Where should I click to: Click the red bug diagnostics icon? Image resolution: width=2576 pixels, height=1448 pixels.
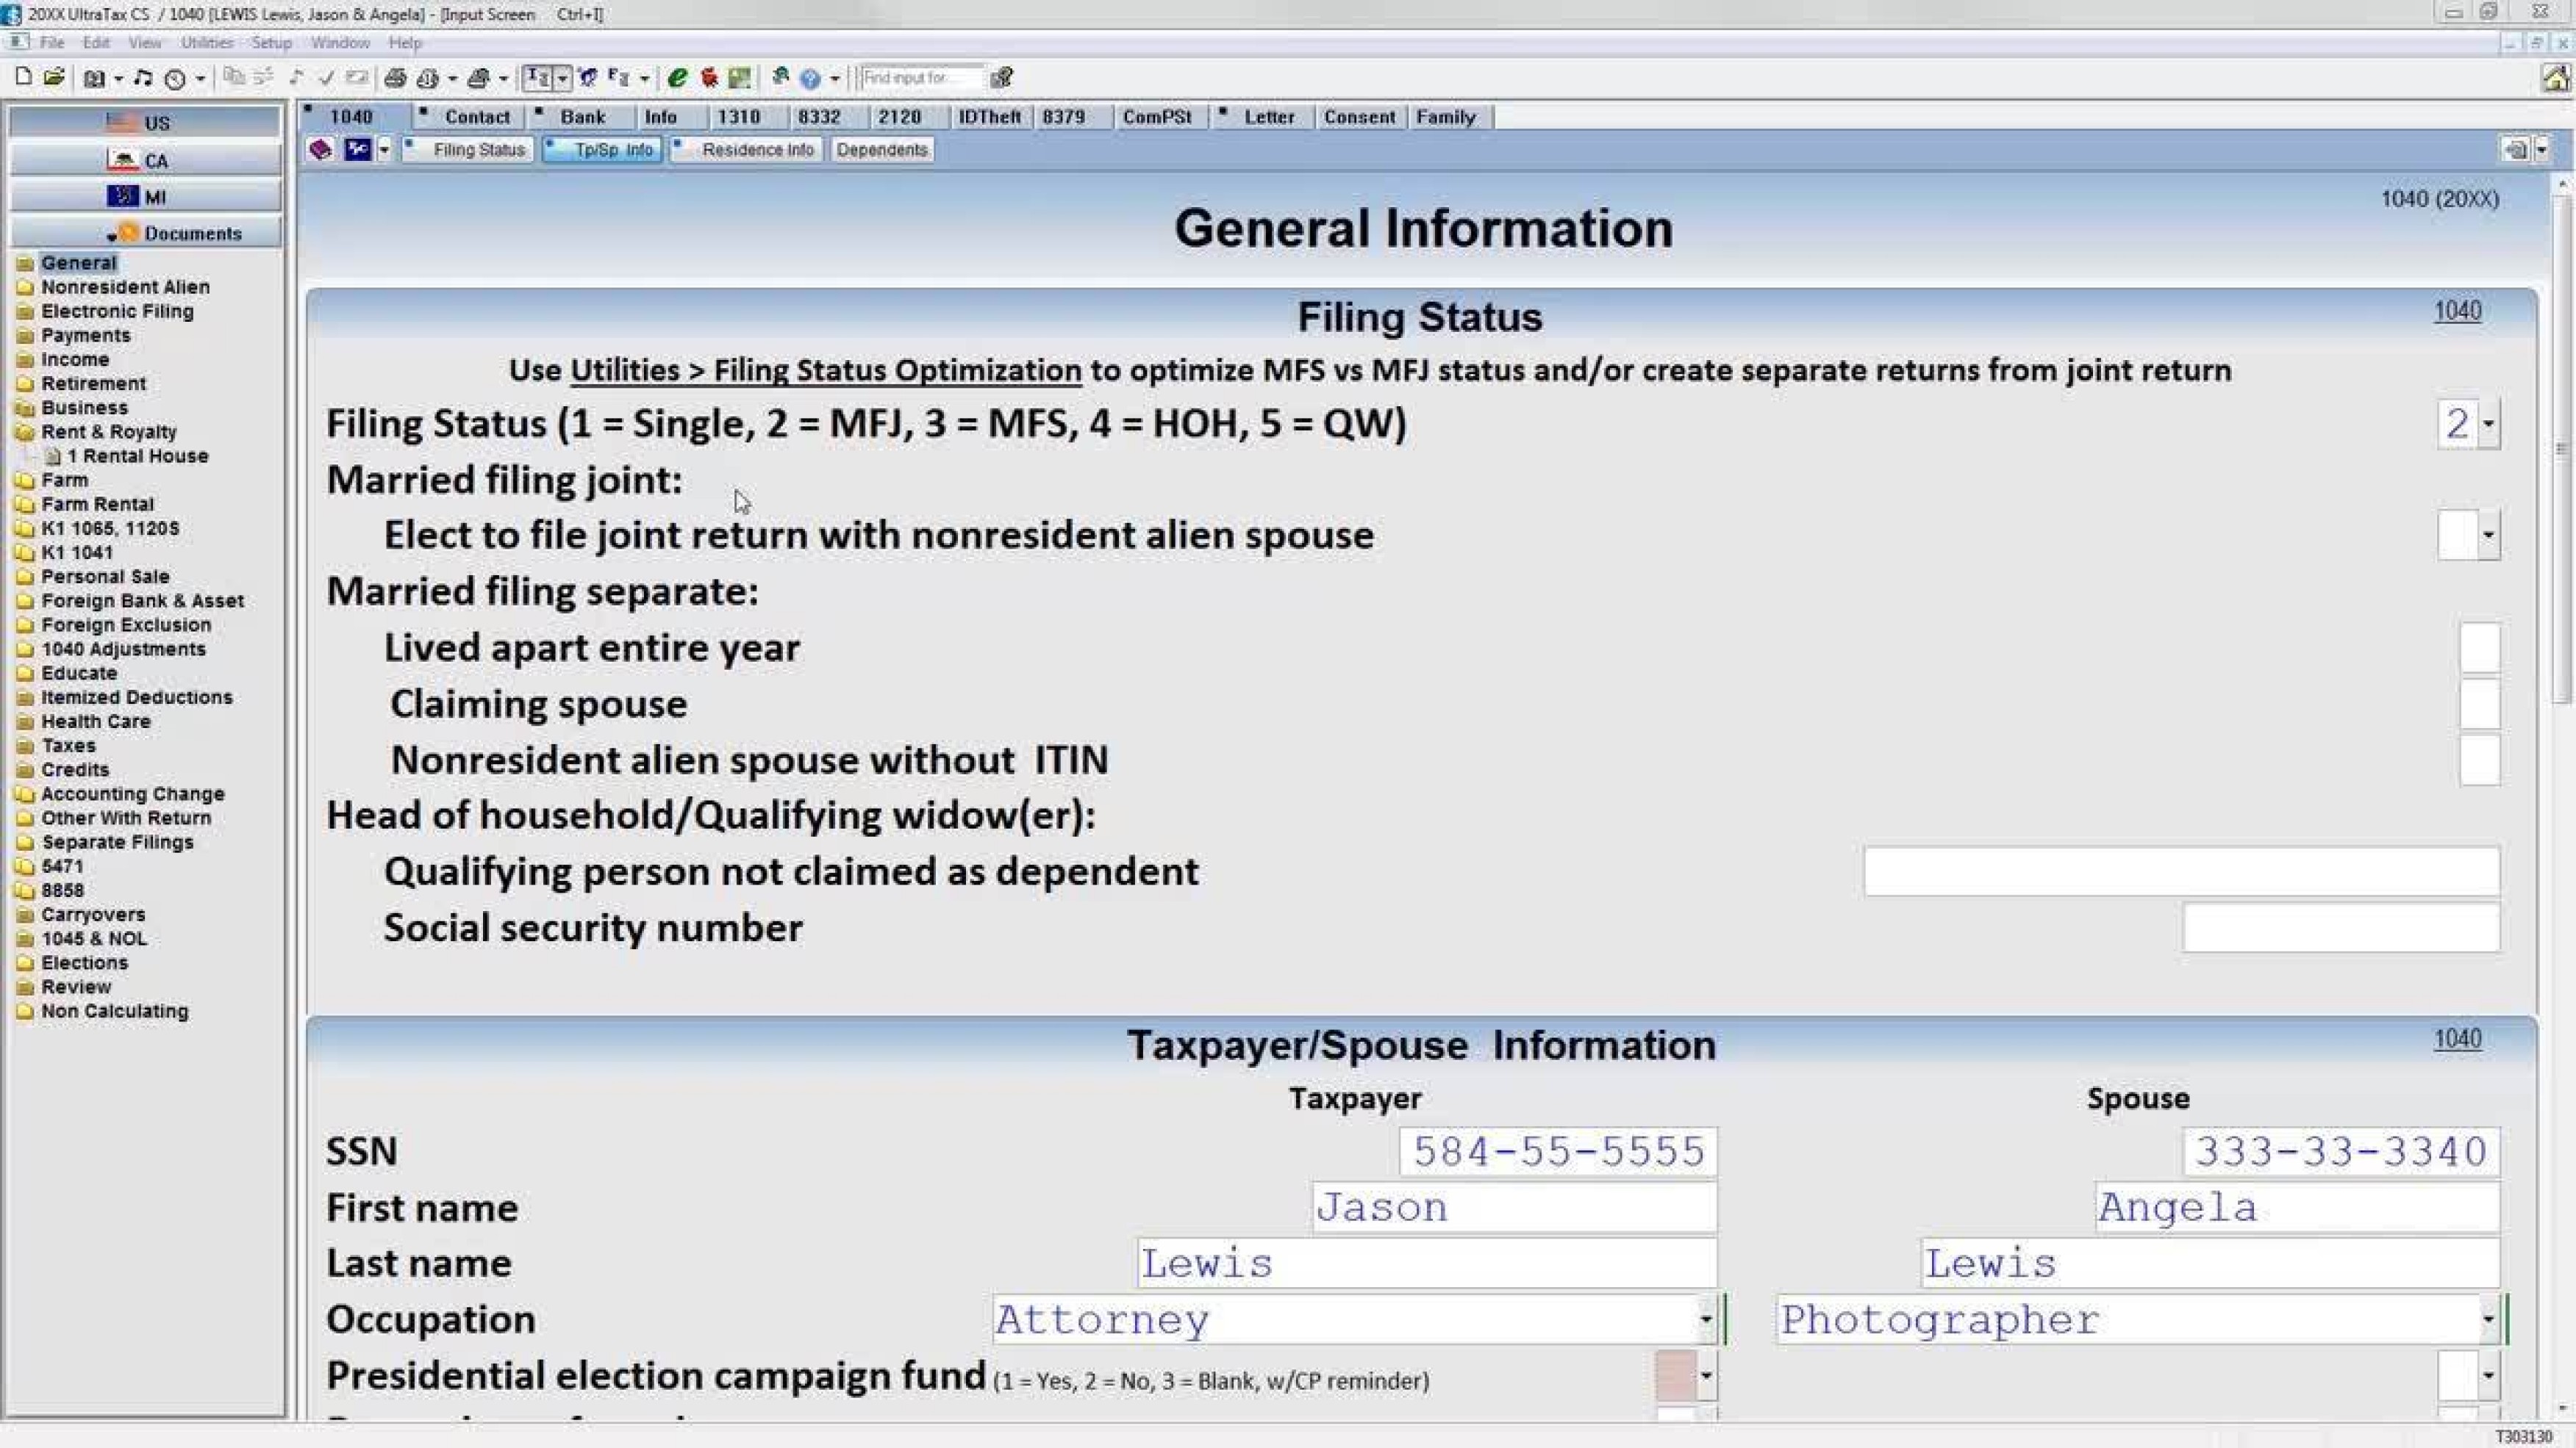pos(709,77)
